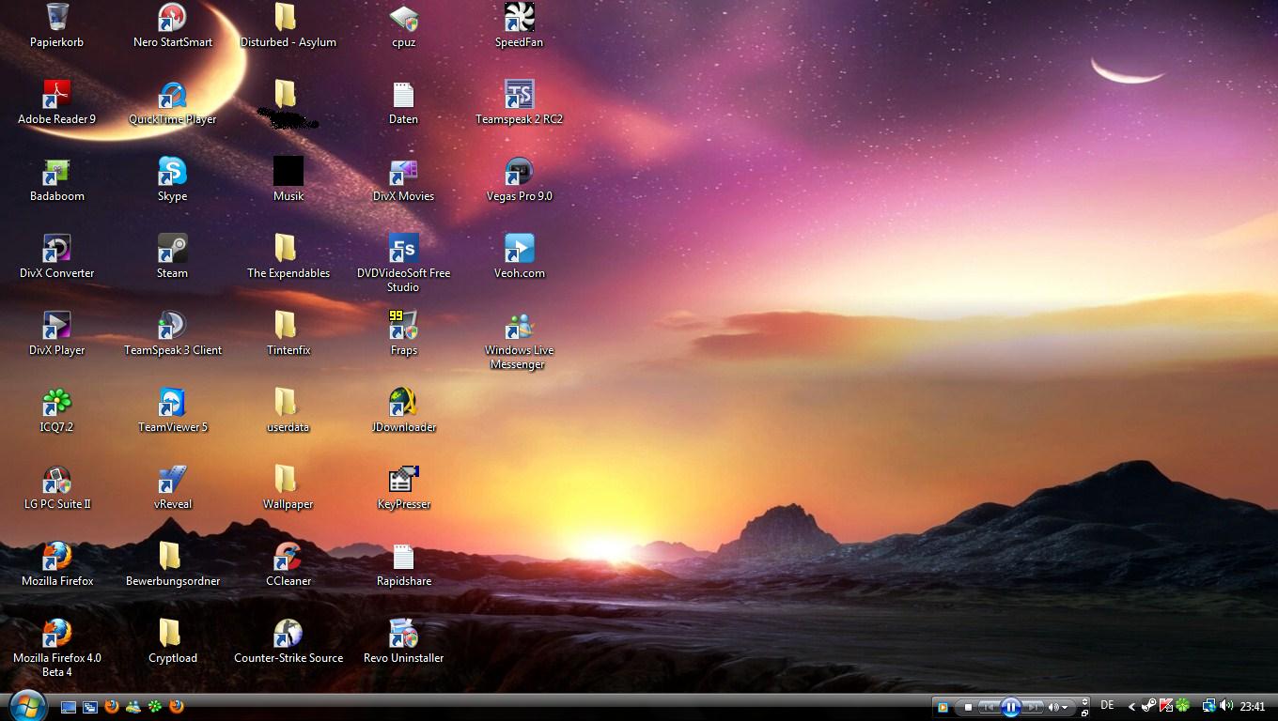Pause playback in the taskbar media player
This screenshot has width=1278, height=721.
pyautogui.click(x=1011, y=707)
